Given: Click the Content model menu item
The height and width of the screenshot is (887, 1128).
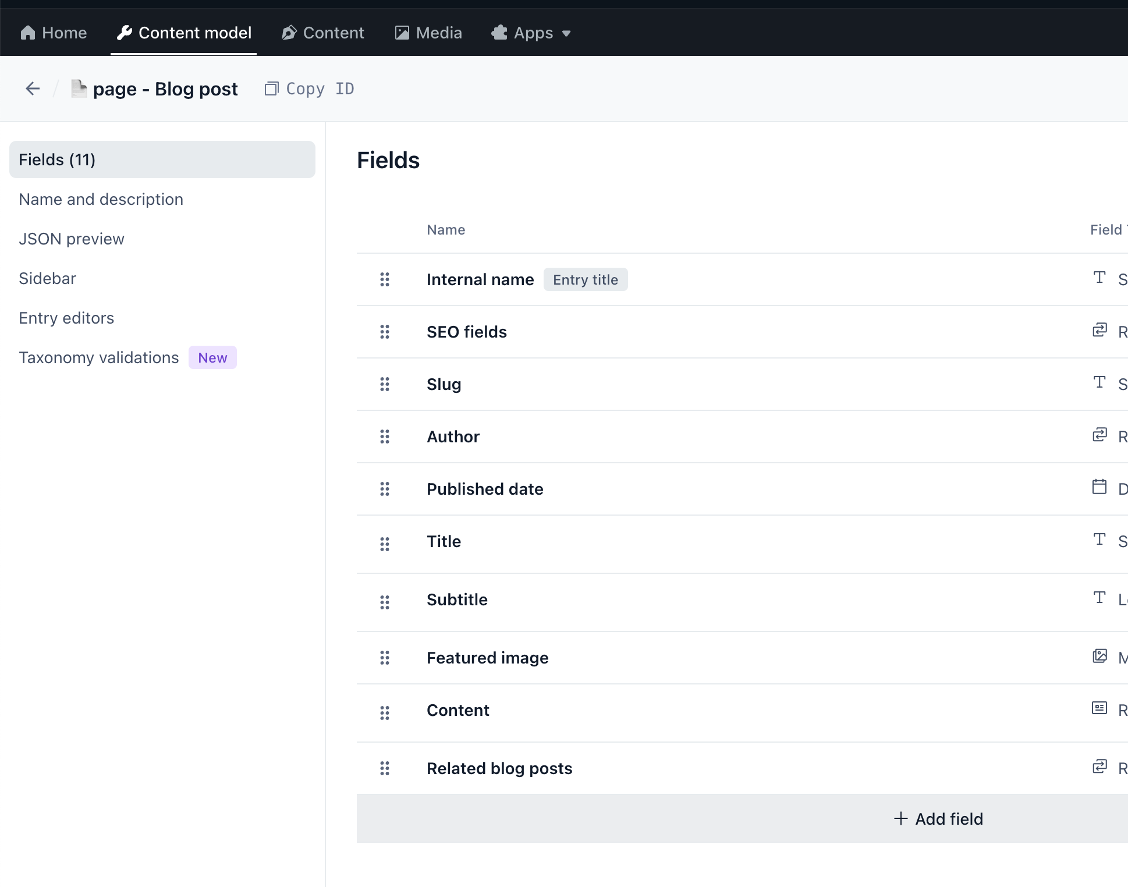Looking at the screenshot, I should tap(195, 33).
